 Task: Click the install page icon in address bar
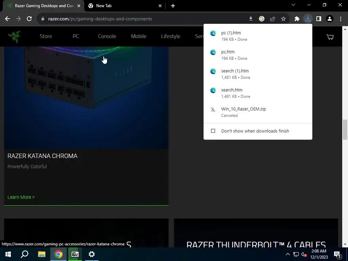pos(251,19)
